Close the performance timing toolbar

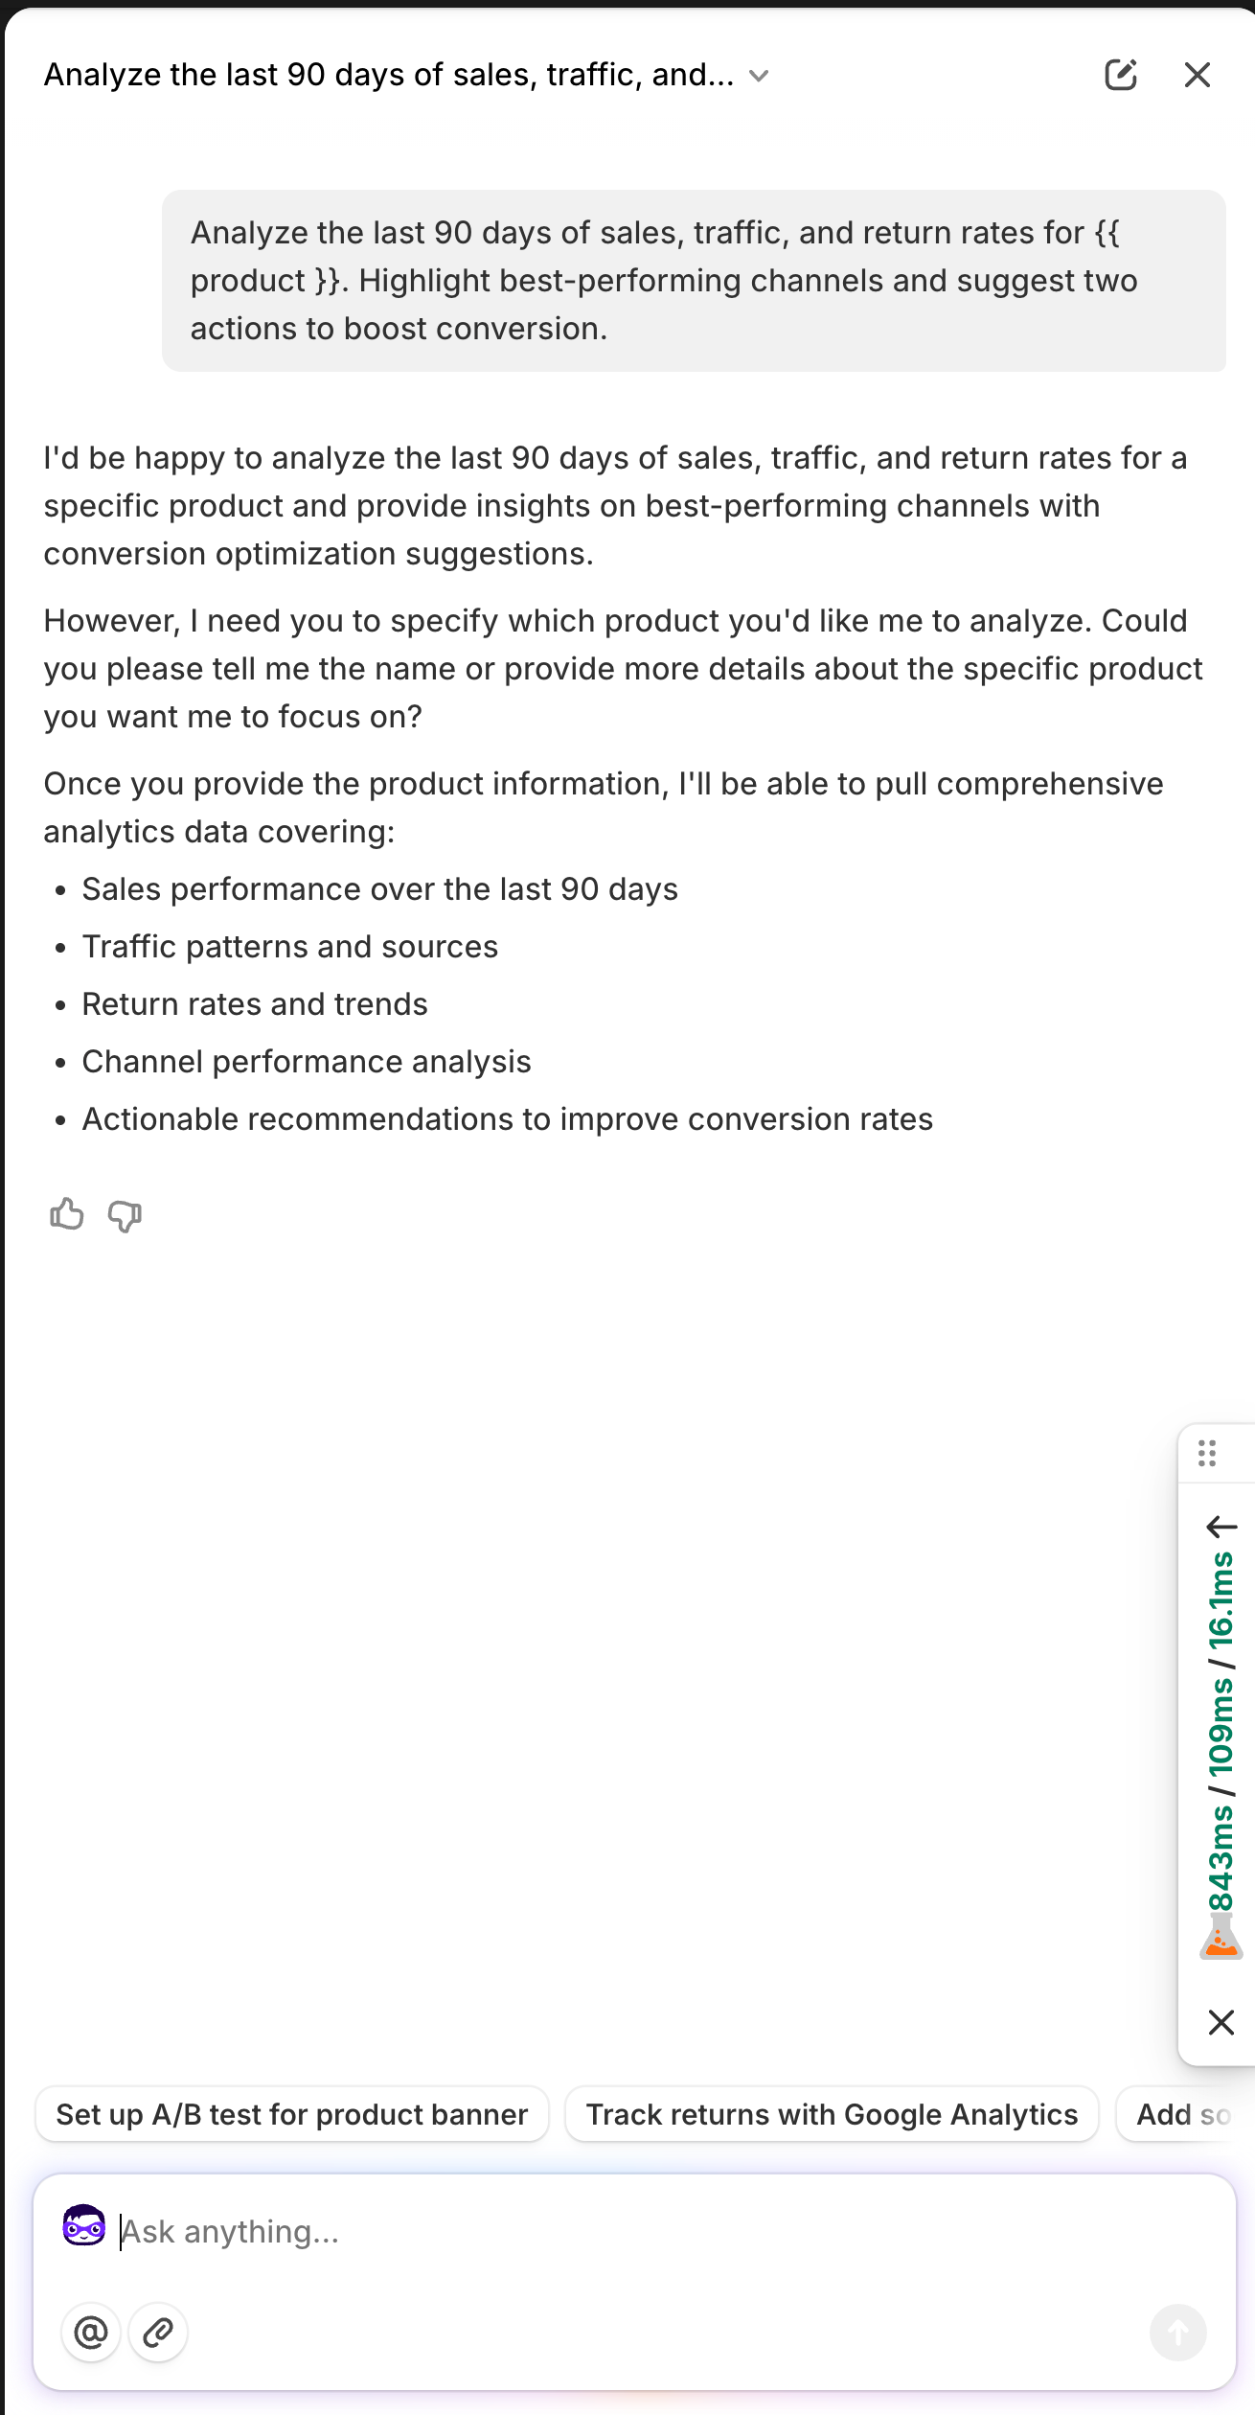click(1221, 2022)
